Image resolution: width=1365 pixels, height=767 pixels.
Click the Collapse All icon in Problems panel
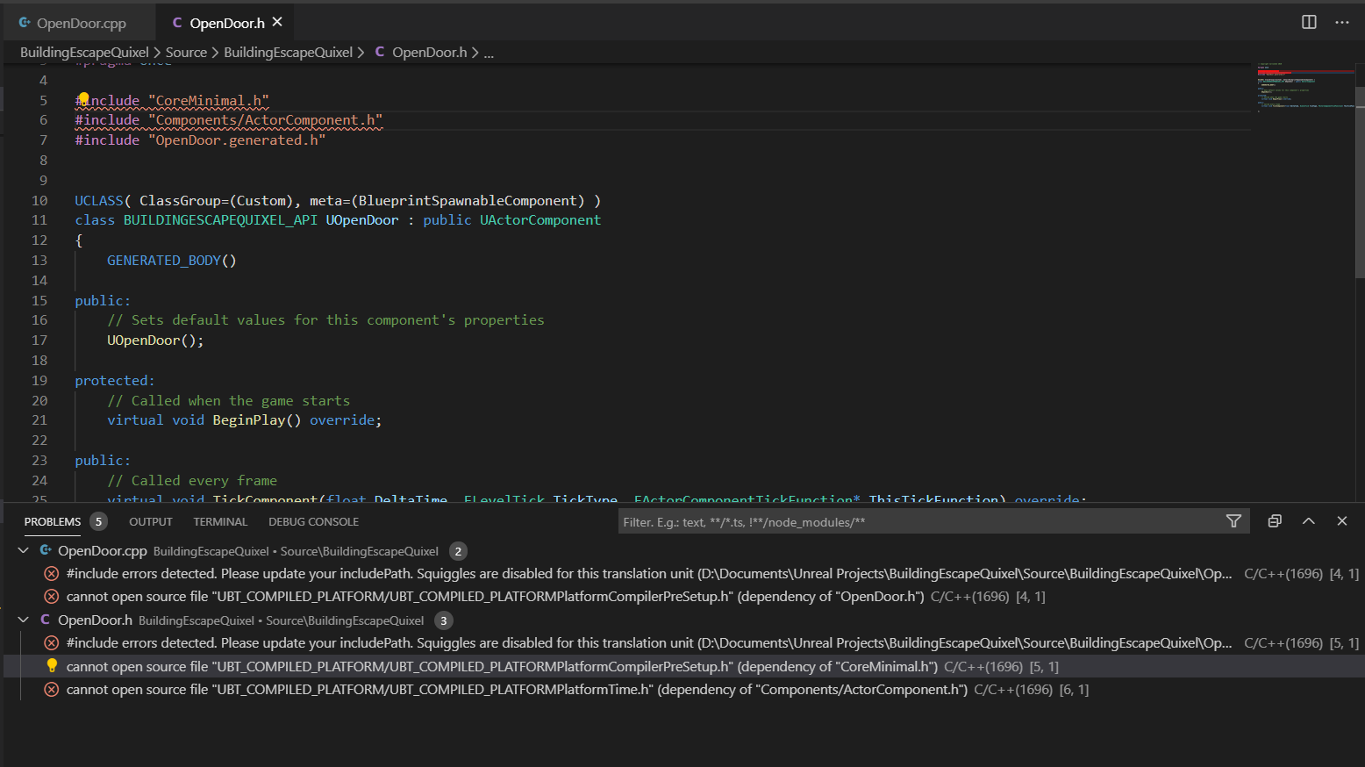pyautogui.click(x=1274, y=520)
